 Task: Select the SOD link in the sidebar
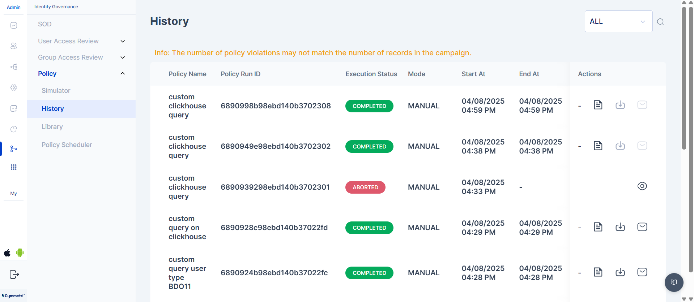pyautogui.click(x=45, y=24)
